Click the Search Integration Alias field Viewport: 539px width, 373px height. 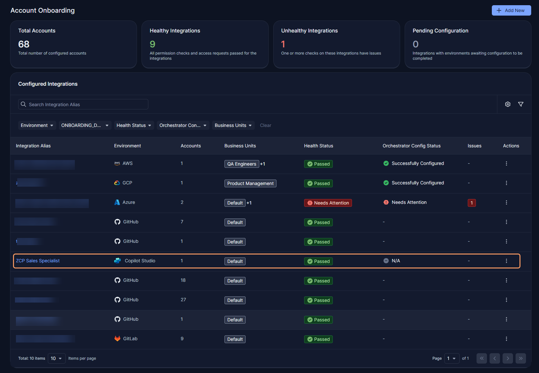pyautogui.click(x=83, y=104)
